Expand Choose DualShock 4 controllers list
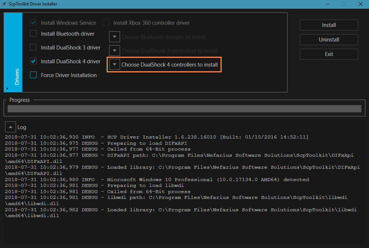The image size is (369, 248). (115, 65)
